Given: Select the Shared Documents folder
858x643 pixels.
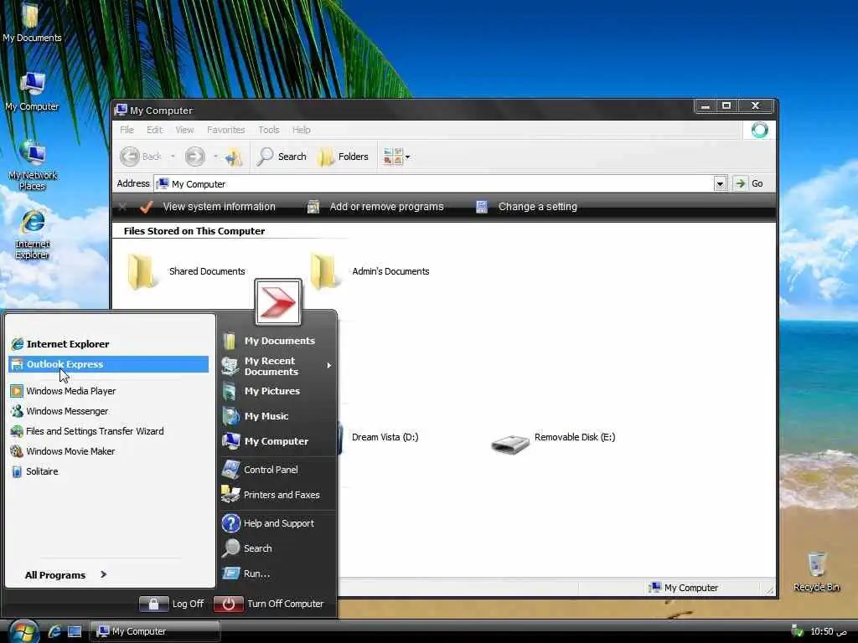Looking at the screenshot, I should [x=186, y=271].
